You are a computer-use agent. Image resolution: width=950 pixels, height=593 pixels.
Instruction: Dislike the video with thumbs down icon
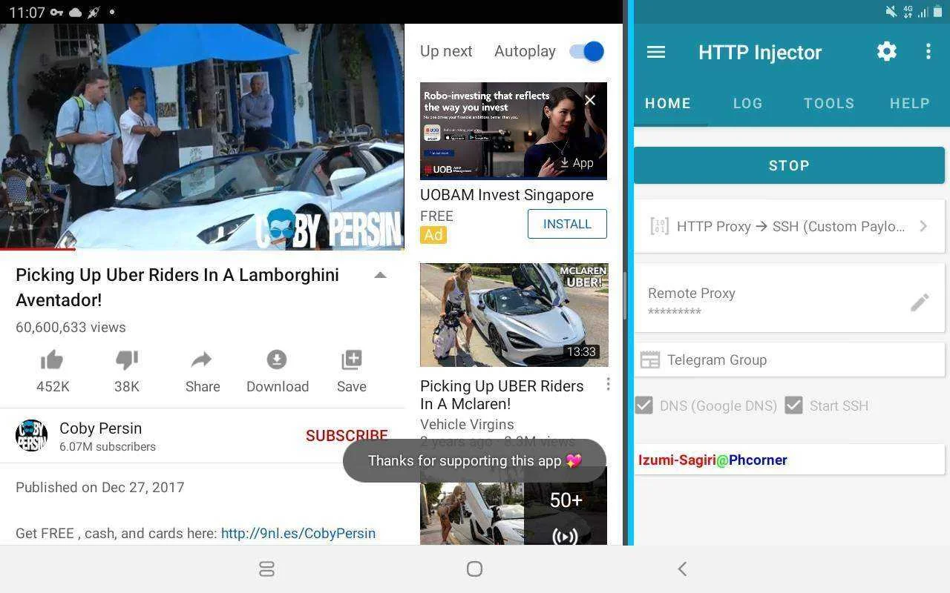coord(127,360)
